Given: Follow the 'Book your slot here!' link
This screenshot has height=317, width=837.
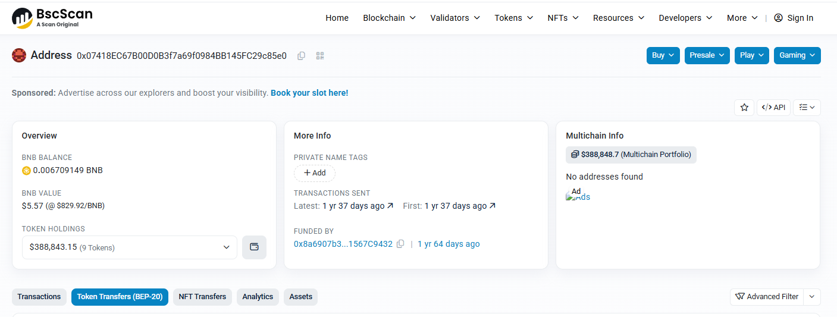Looking at the screenshot, I should [309, 93].
